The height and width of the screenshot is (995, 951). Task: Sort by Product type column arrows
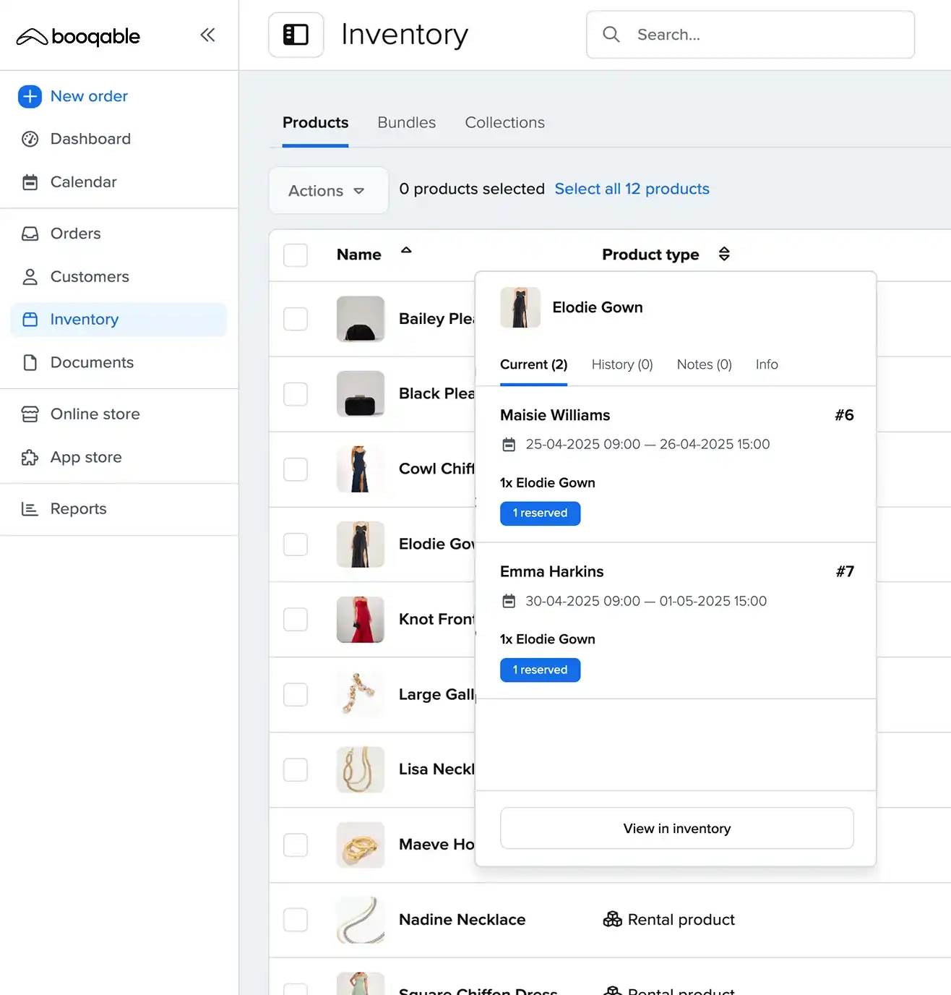724,254
